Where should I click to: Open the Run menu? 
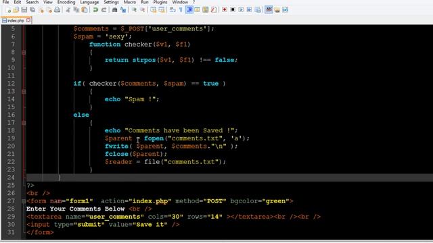coord(145,2)
